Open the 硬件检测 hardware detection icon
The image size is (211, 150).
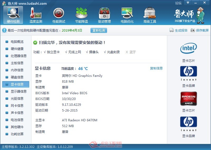point(13,15)
